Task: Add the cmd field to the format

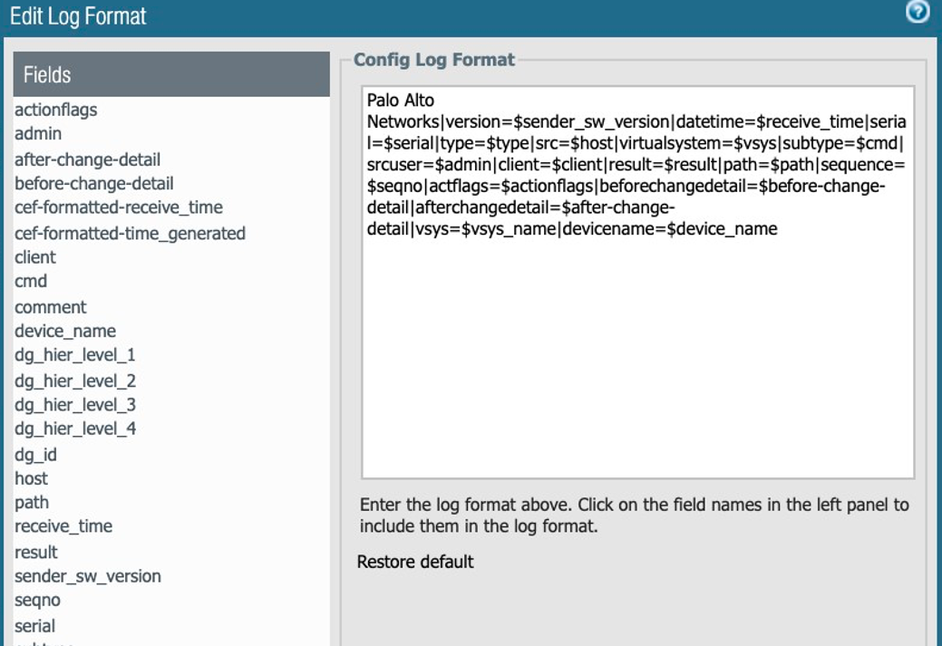Action: [31, 281]
